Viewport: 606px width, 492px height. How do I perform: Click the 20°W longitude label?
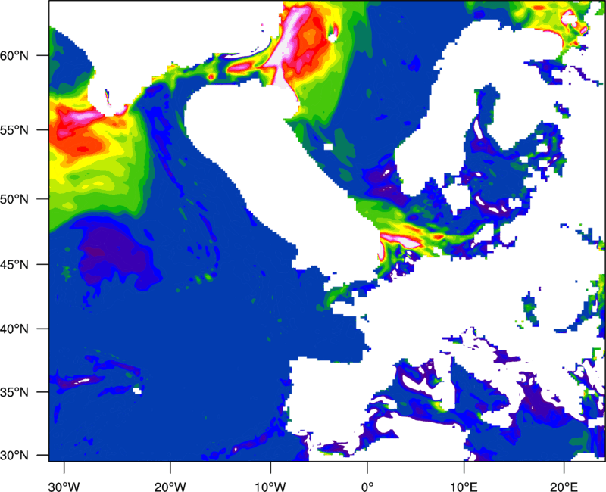click(170, 487)
